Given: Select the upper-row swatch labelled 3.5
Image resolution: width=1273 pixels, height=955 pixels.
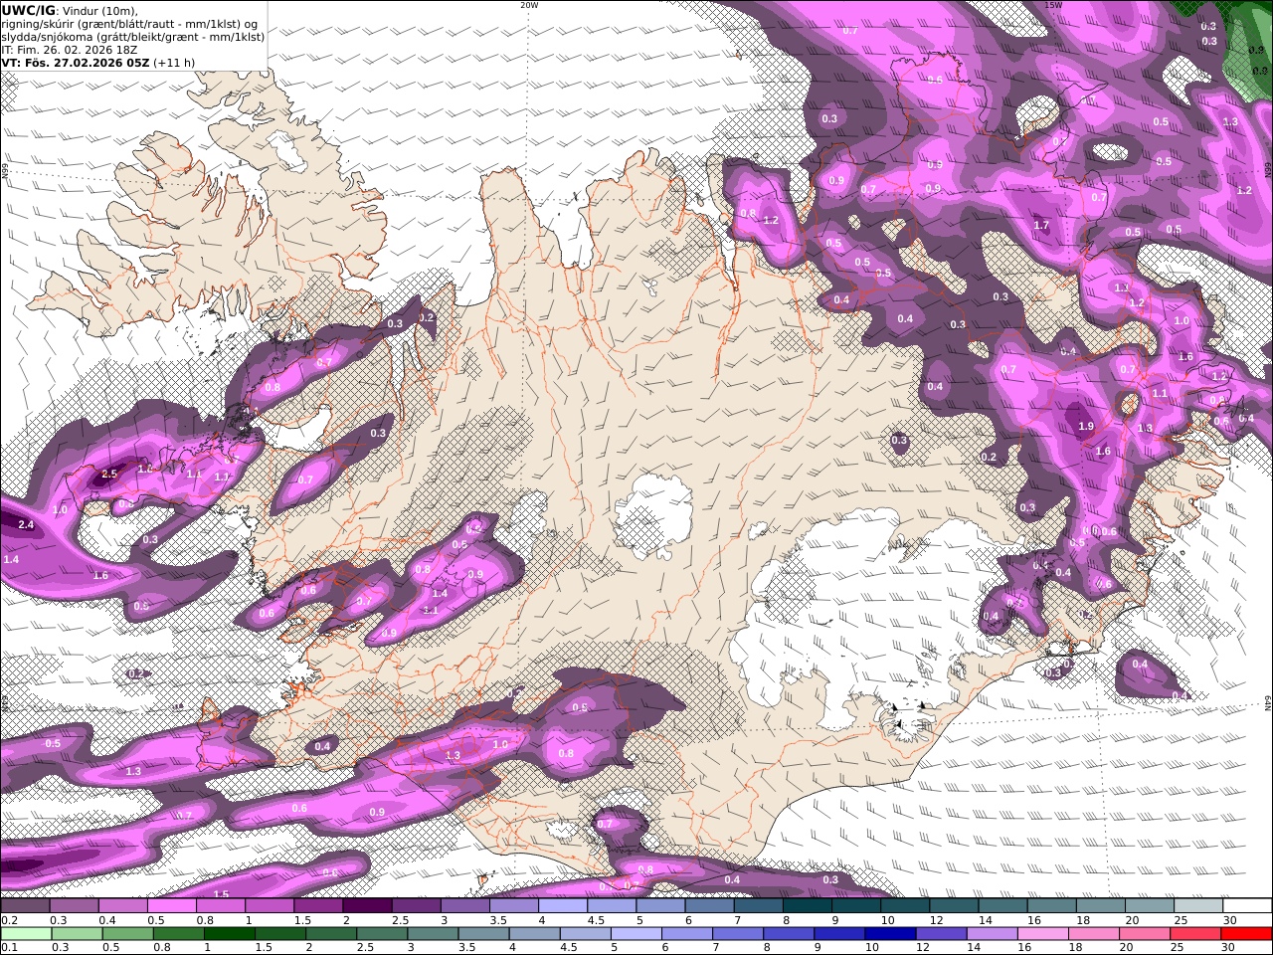Looking at the screenshot, I should point(513,906).
